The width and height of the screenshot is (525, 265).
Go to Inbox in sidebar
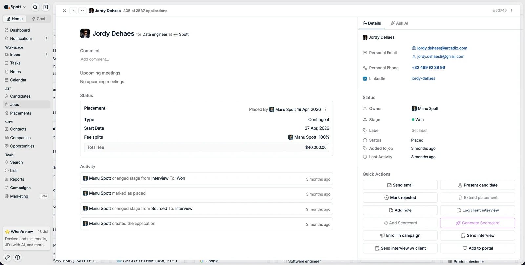(27, 55)
